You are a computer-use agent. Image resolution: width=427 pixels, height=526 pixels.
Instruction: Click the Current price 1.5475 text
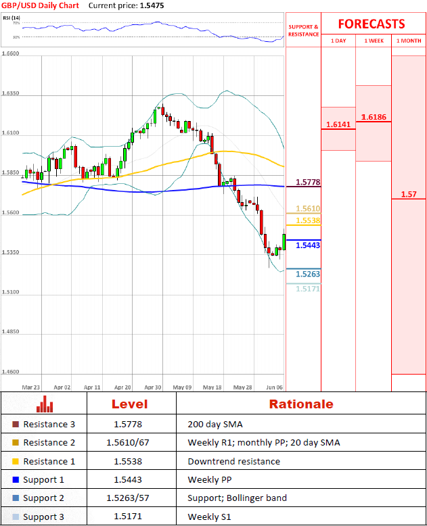point(127,5)
